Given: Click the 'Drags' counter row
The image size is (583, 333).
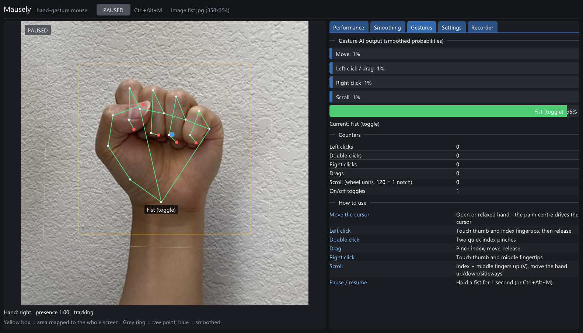Looking at the screenshot, I should [454, 173].
